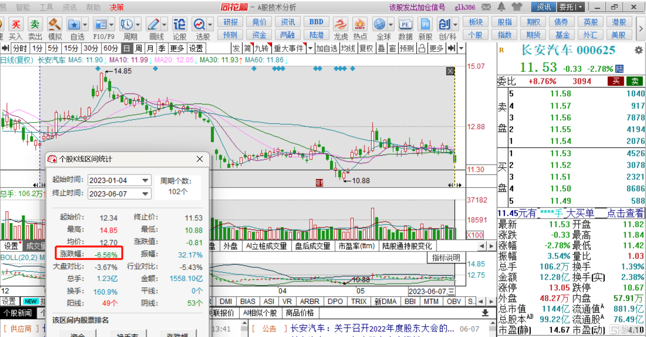Click the 财 finance marker on chart
This screenshot has width=646, height=337.
[x=319, y=183]
